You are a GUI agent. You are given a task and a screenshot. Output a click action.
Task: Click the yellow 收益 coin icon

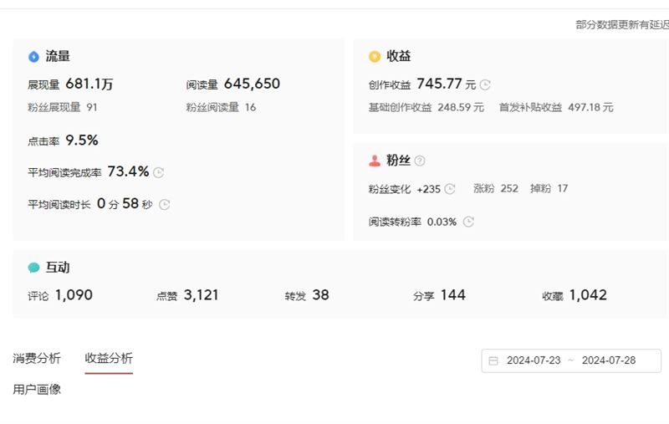pos(375,56)
